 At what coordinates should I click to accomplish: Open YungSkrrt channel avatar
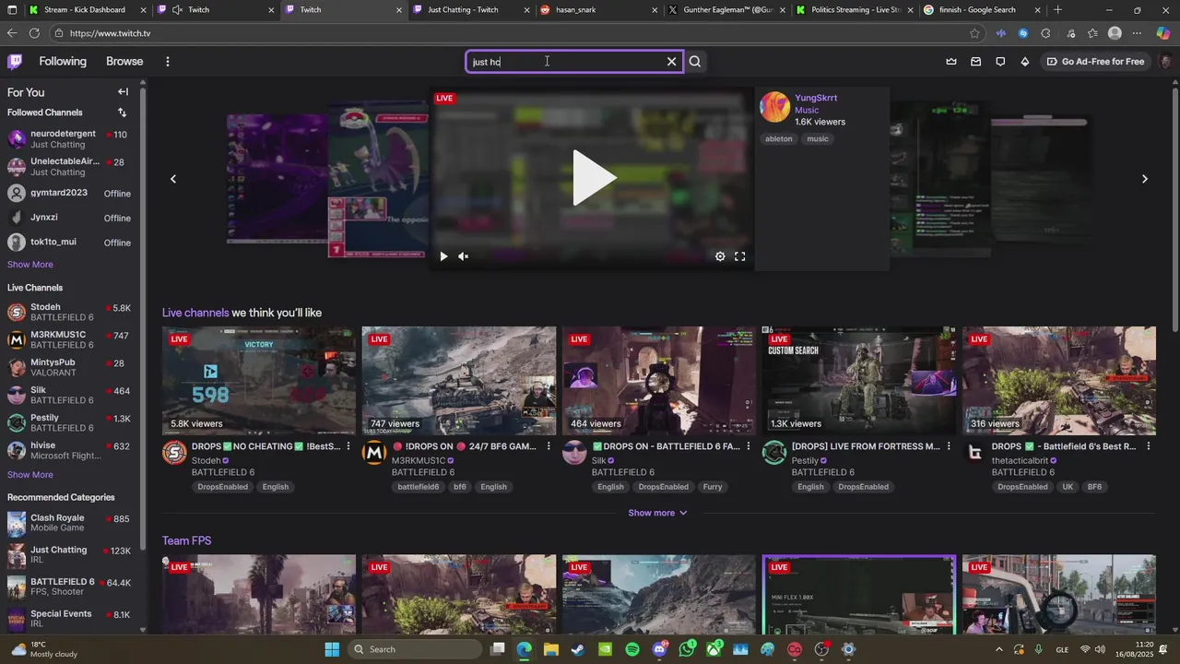click(x=774, y=107)
